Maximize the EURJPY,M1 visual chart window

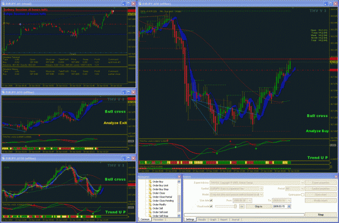129,4
